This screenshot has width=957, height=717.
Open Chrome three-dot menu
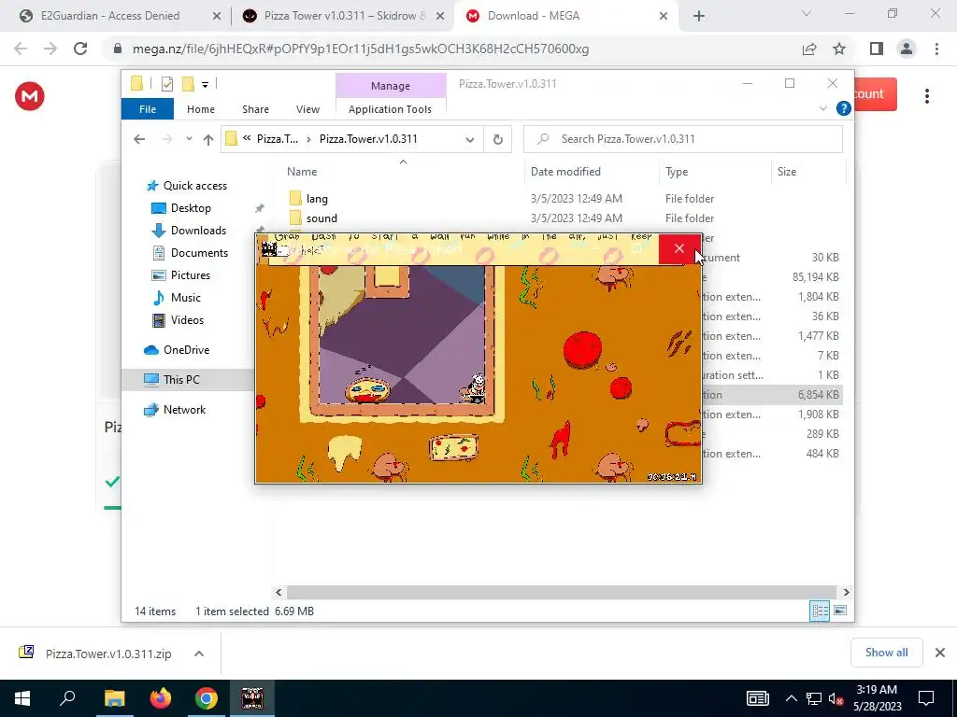pos(936,49)
